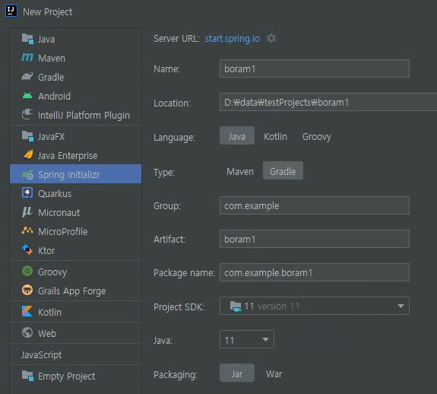Image resolution: width=437 pixels, height=394 pixels.
Task: Select Groovy label in project list
Action: (x=52, y=272)
